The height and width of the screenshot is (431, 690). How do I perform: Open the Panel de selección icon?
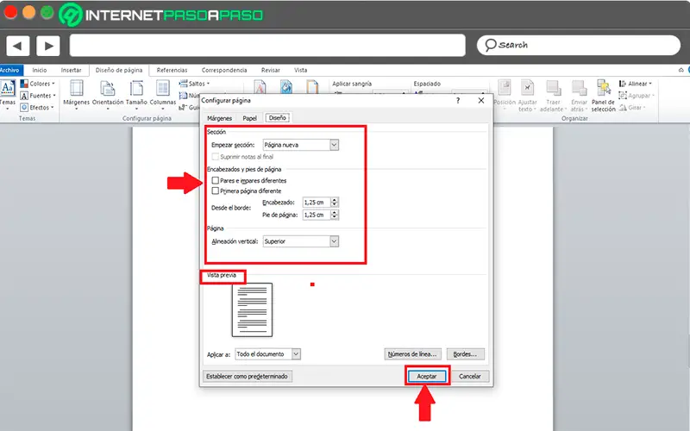[x=603, y=96]
